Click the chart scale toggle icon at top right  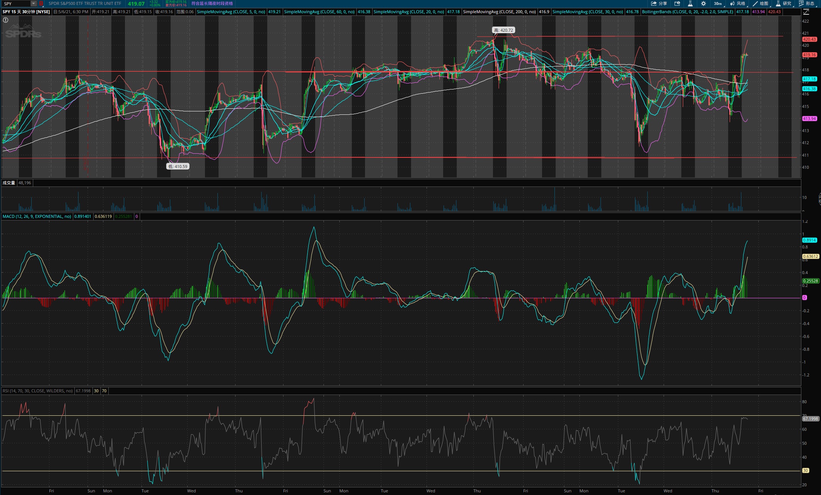(x=806, y=12)
